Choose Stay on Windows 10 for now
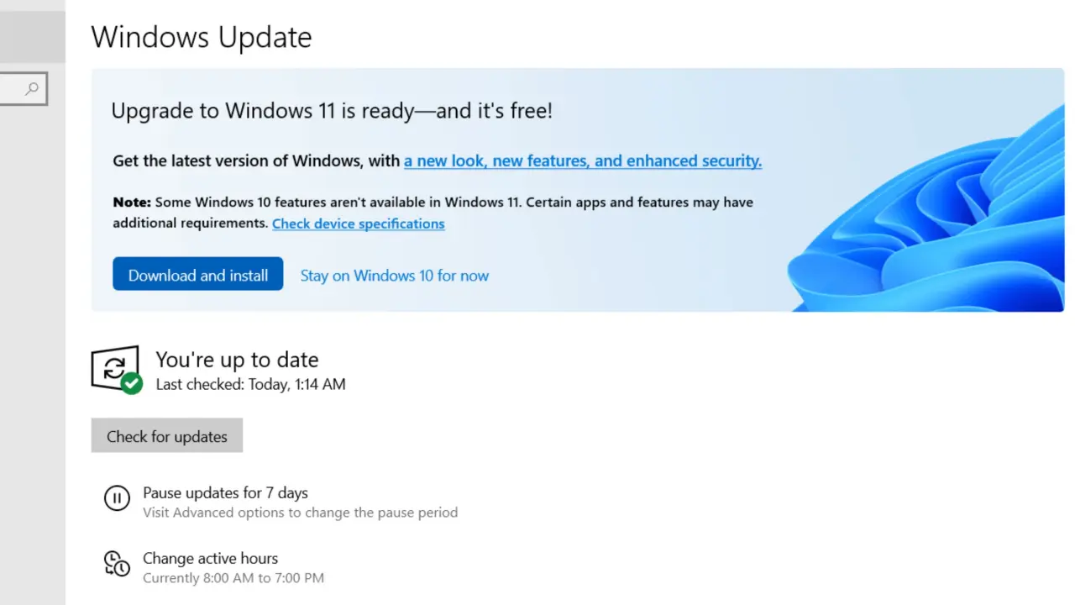This screenshot has width=1075, height=605. coord(395,276)
